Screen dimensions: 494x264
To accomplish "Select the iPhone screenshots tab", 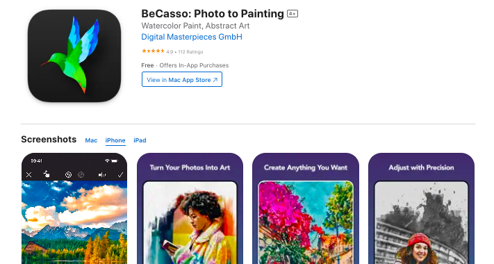I will 115,140.
